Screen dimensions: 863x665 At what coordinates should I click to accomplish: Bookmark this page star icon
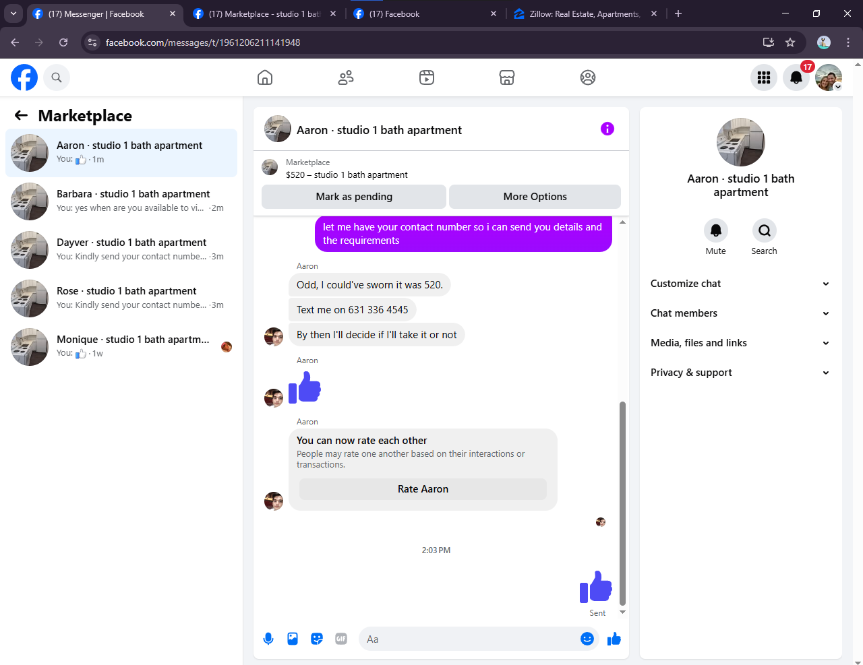790,42
